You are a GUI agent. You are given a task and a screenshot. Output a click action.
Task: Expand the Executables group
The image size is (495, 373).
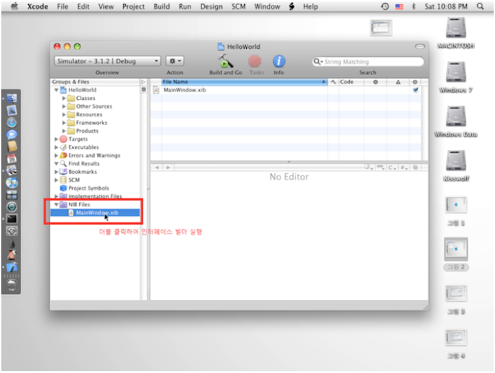click(x=56, y=147)
